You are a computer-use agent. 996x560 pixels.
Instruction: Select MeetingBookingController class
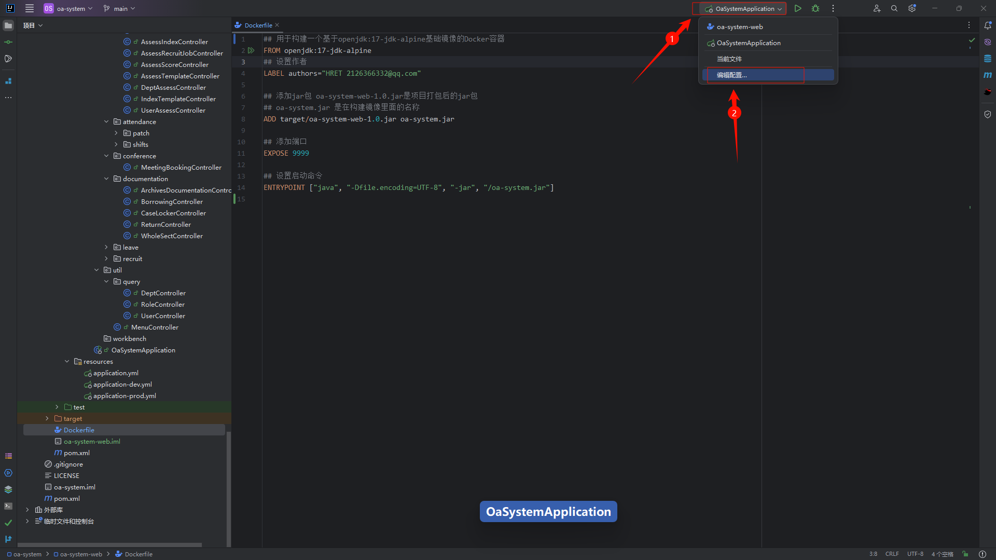pyautogui.click(x=181, y=168)
